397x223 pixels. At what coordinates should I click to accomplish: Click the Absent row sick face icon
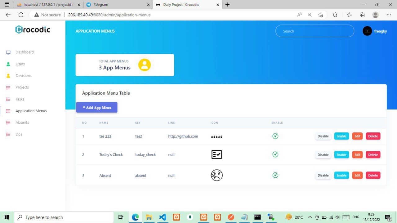click(x=216, y=175)
